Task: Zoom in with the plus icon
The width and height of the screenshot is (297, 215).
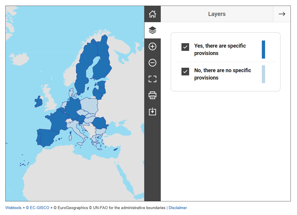Action: (152, 46)
